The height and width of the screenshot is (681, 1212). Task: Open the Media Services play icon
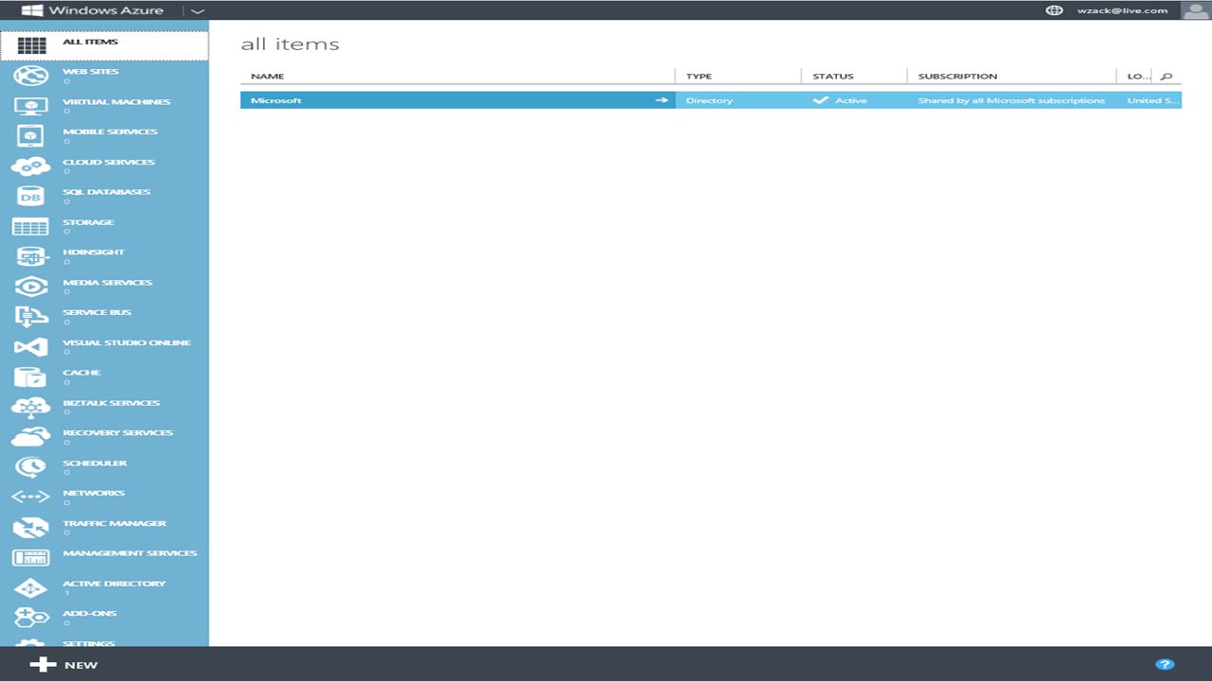tap(31, 287)
